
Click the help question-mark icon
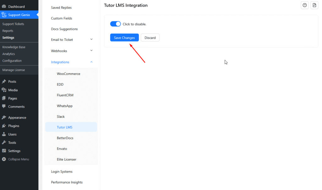[x=304, y=5]
